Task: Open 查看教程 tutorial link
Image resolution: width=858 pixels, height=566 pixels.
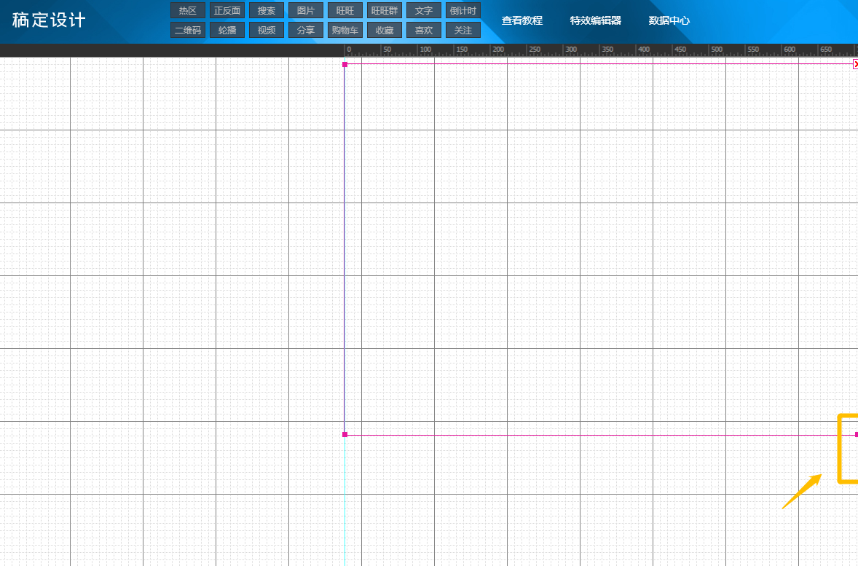Action: pos(522,20)
